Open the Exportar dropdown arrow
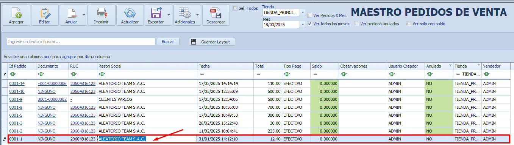 tap(169, 15)
